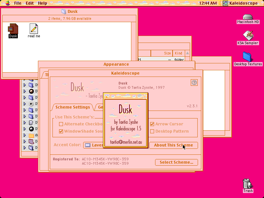Expand the orange folder row's disclosure triangle
Viewport: 264px width, 198px height.
(24, 135)
